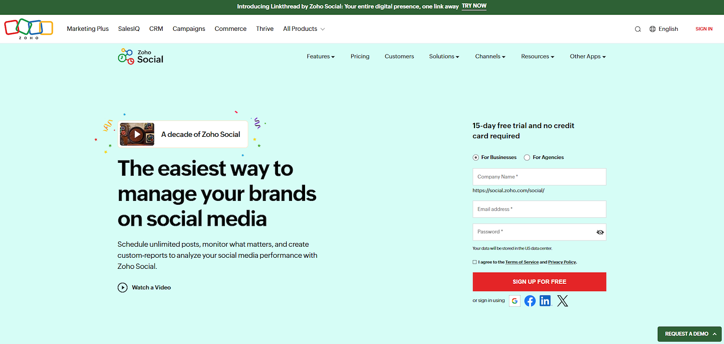
Task: Sign in using X icon
Action: 562,301
